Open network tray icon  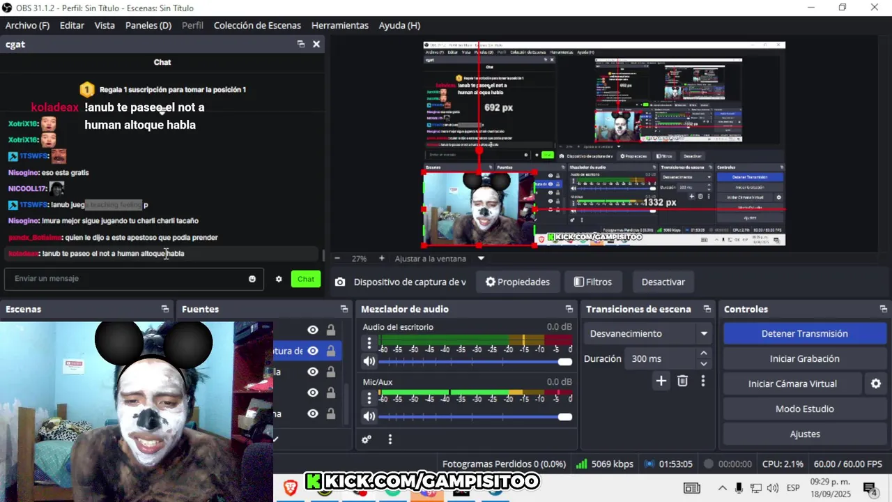756,488
